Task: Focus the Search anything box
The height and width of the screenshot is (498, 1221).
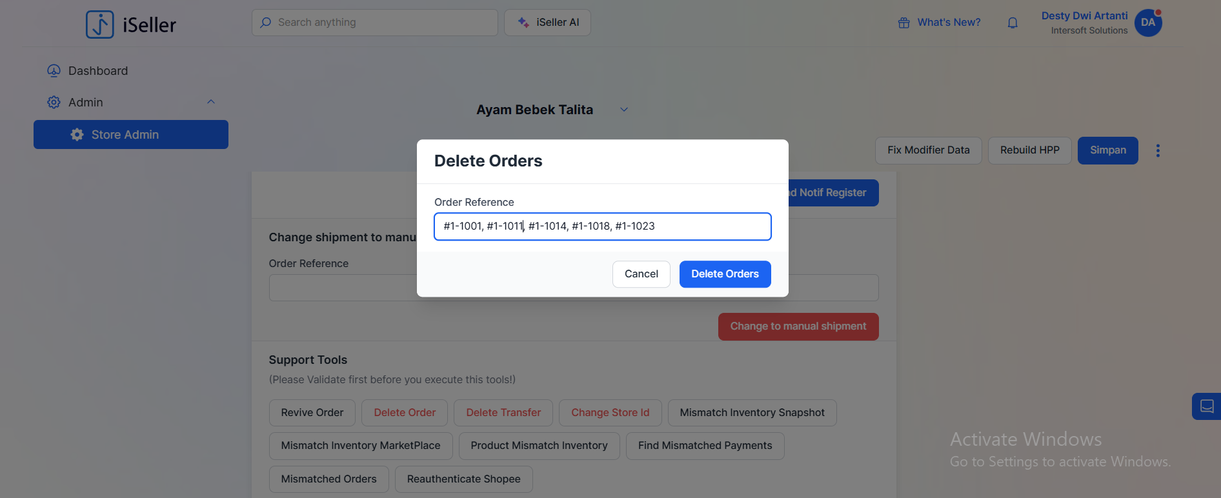Action: click(x=375, y=23)
